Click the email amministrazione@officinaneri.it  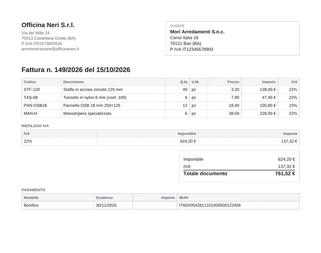(x=50, y=49)
